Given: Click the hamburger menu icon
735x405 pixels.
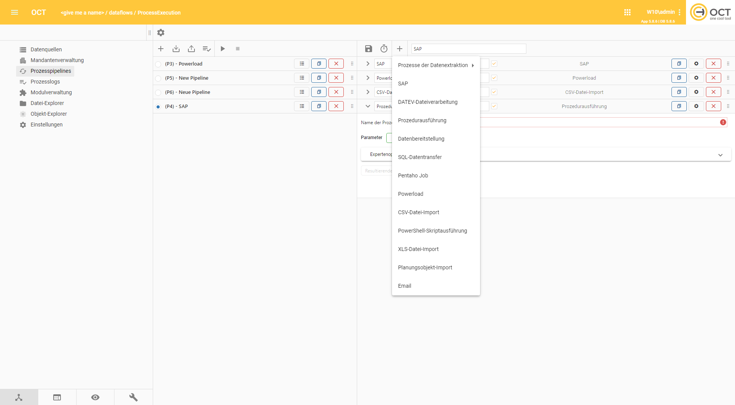Looking at the screenshot, I should tap(15, 12).
